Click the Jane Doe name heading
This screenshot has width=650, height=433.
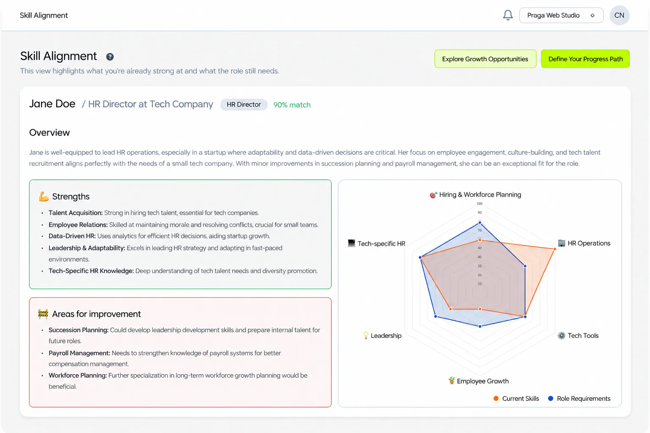(52, 104)
